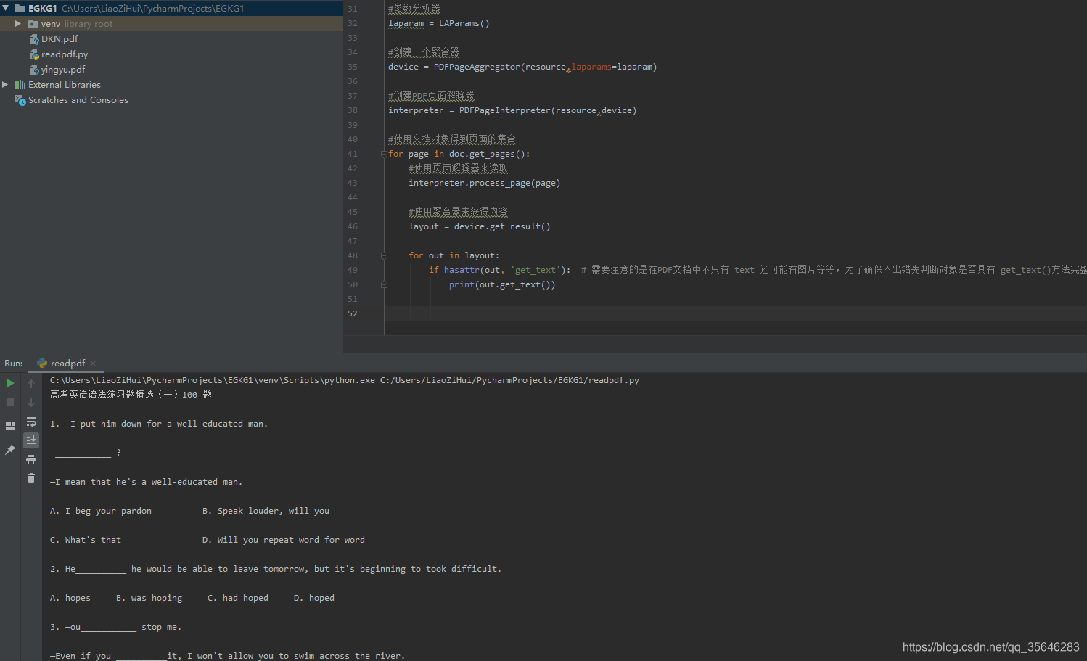Switch to the readpdf run tab
This screenshot has width=1087, height=661.
[x=65, y=363]
